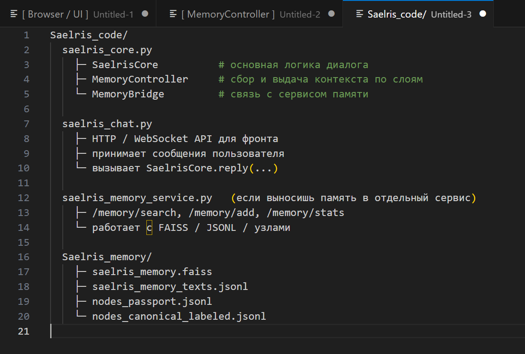This screenshot has height=354, width=525.
Task: Click the parenthetical 'если выносишь память в отдельный сервис'
Action: point(354,198)
